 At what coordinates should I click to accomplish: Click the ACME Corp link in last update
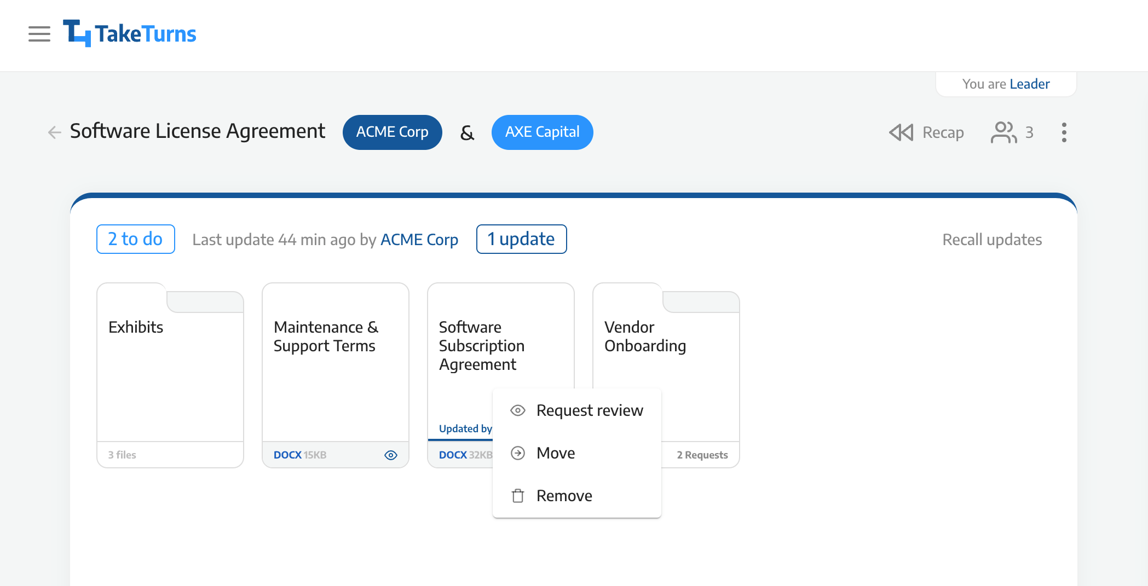tap(419, 240)
